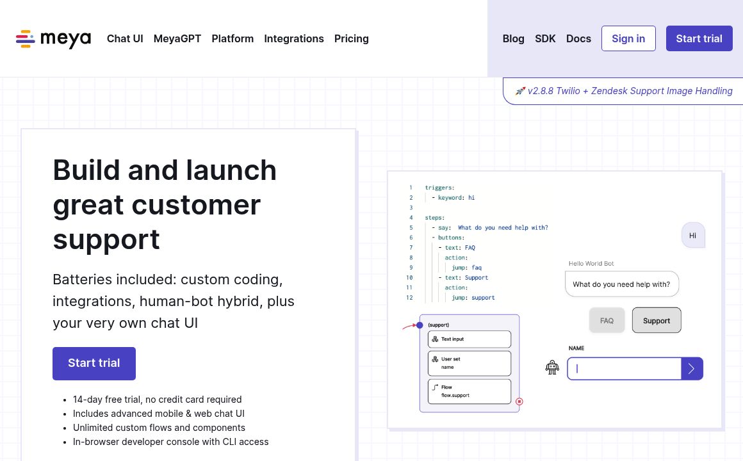Click the rocket icon in the release banner

point(520,91)
